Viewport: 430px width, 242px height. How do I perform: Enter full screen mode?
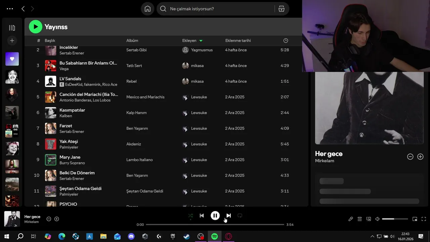[424, 219]
